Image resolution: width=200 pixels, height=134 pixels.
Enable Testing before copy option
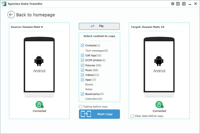[x=81, y=107]
